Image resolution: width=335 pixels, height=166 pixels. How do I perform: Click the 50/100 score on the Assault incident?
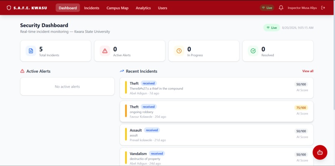(x=301, y=131)
